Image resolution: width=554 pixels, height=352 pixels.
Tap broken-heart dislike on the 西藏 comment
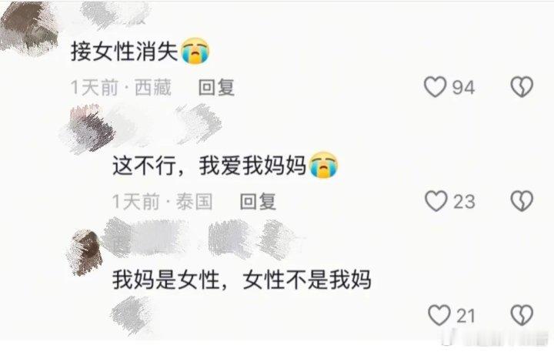522,87
